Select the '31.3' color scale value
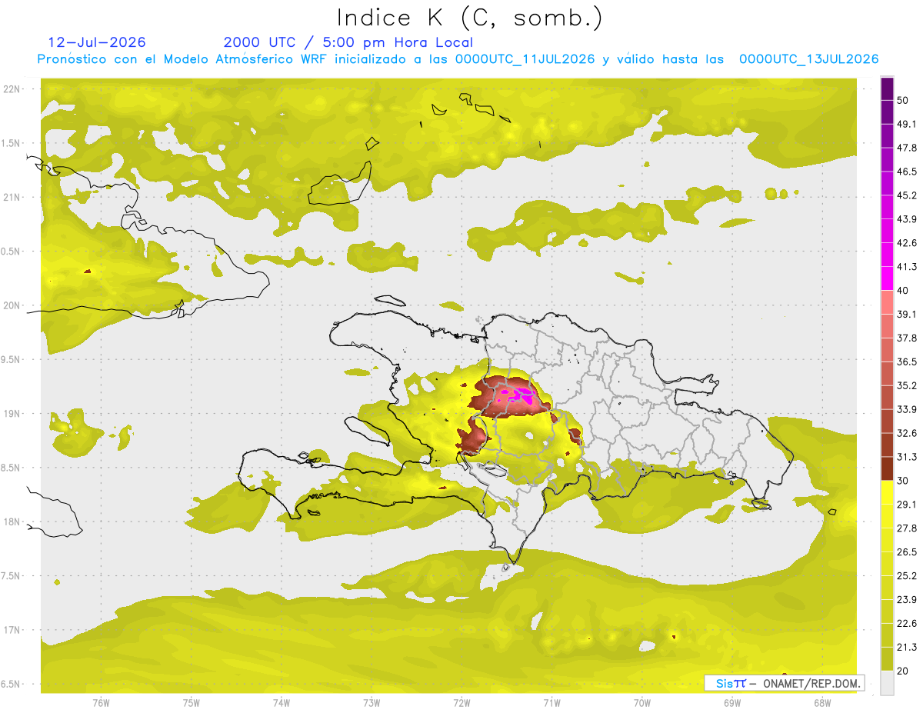This screenshot has width=923, height=713. click(907, 457)
